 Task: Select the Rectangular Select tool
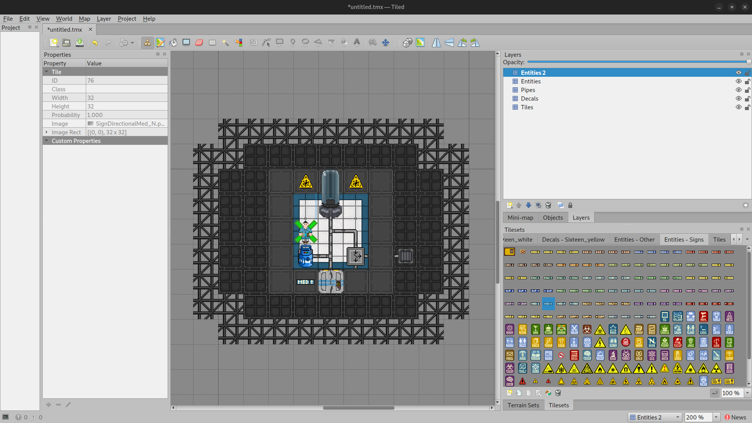[212, 43]
